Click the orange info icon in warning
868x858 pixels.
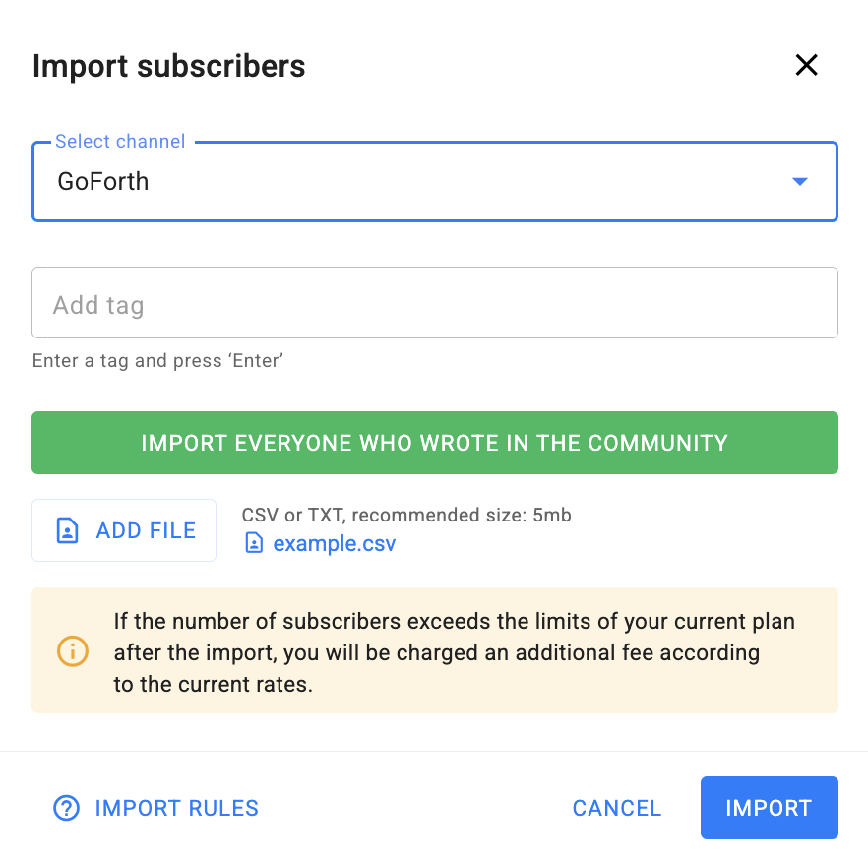click(73, 650)
